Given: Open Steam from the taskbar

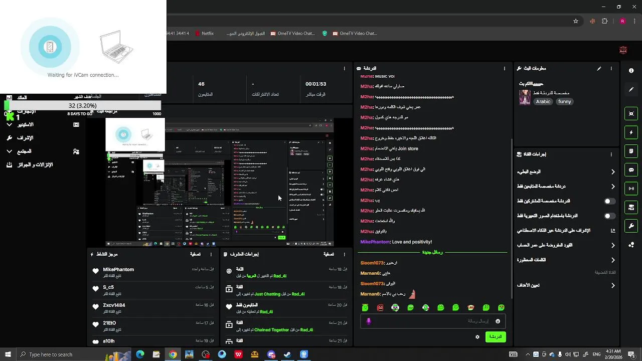Looking at the screenshot, I should pyautogui.click(x=288, y=354).
